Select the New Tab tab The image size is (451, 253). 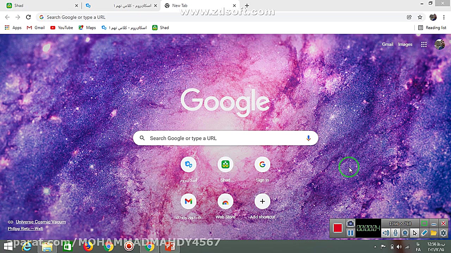(199, 6)
